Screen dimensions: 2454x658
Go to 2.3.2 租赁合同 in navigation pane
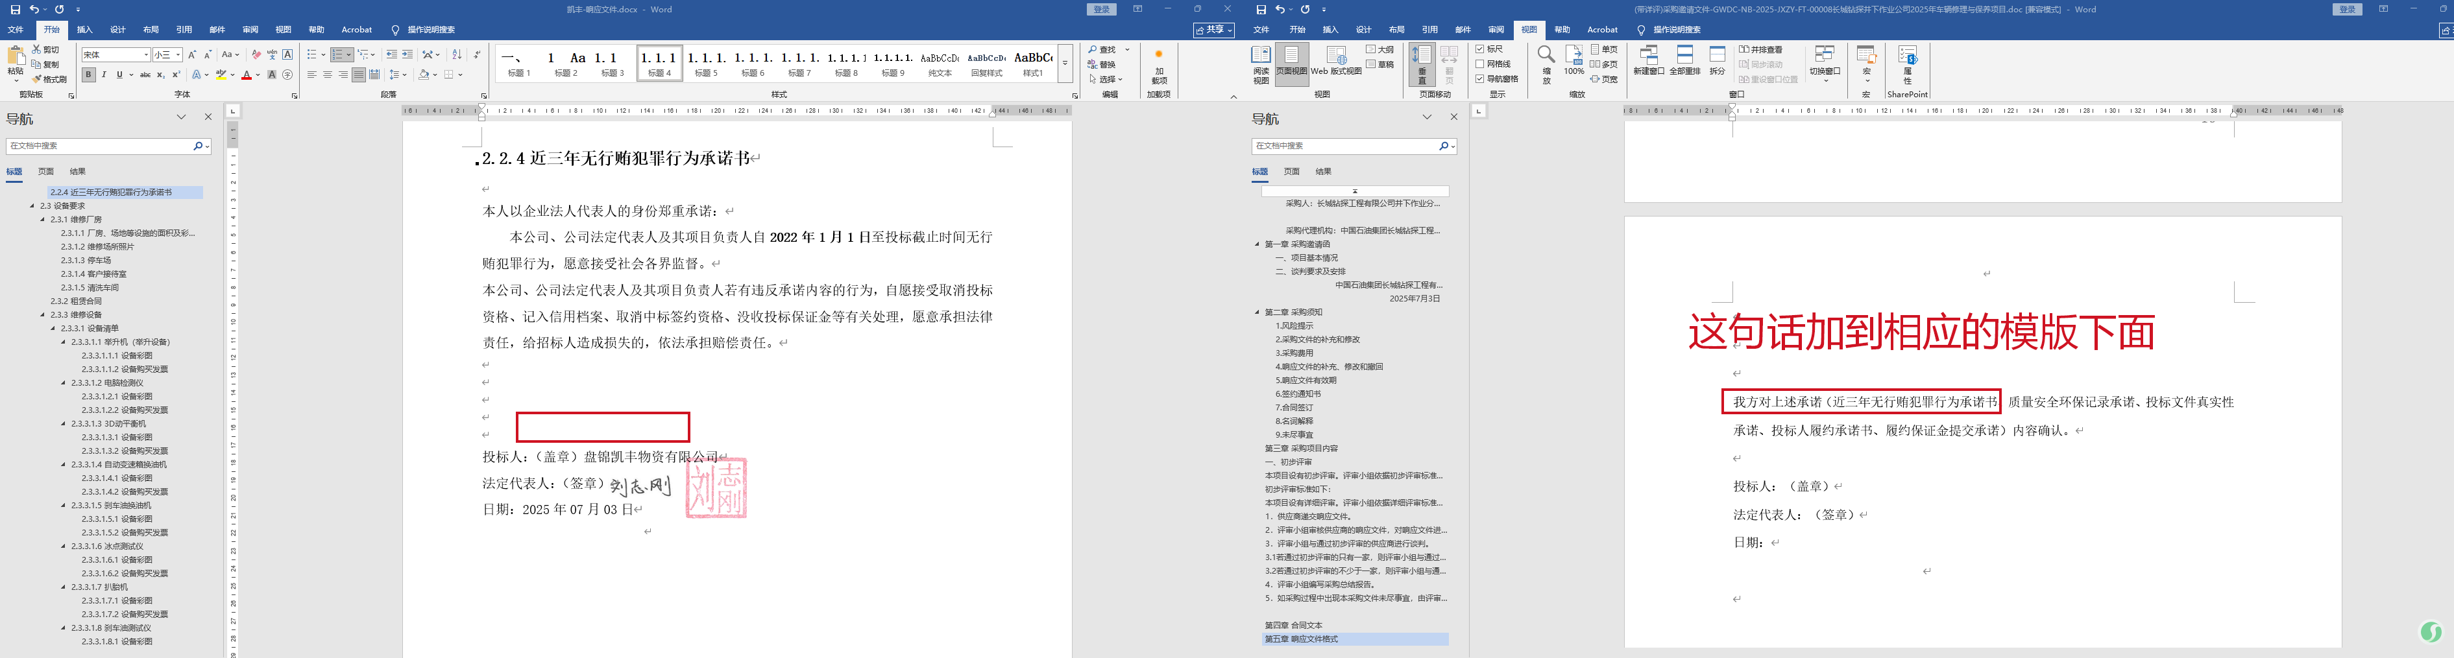pos(76,301)
